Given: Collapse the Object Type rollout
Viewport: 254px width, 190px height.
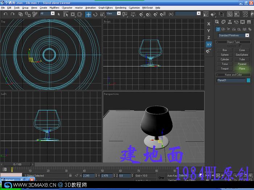Looking at the screenshot, I should tap(233, 42).
